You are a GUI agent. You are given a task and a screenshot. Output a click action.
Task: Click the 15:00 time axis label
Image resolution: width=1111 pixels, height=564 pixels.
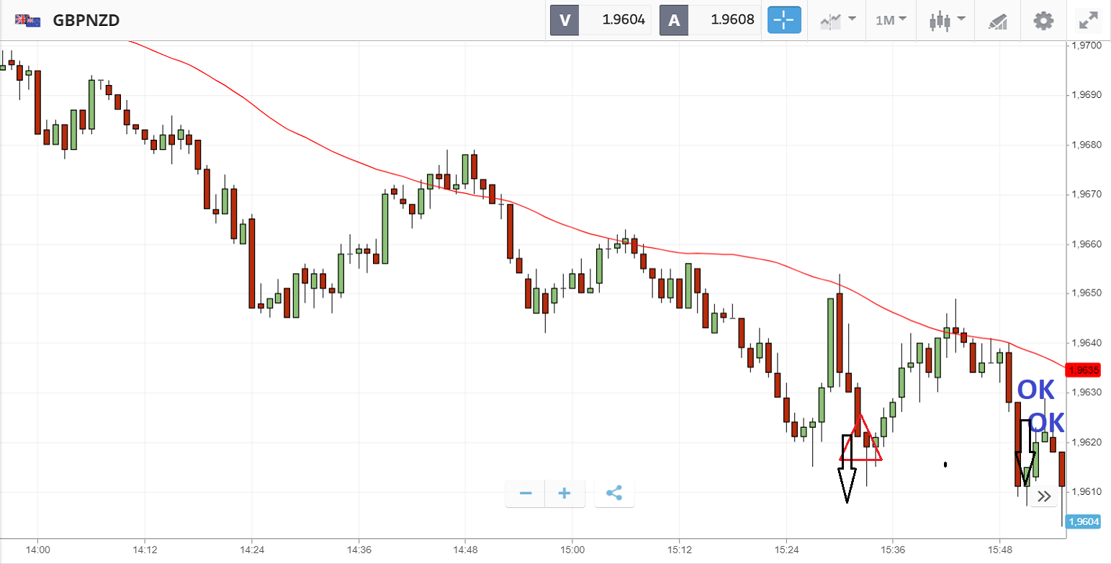coord(572,550)
